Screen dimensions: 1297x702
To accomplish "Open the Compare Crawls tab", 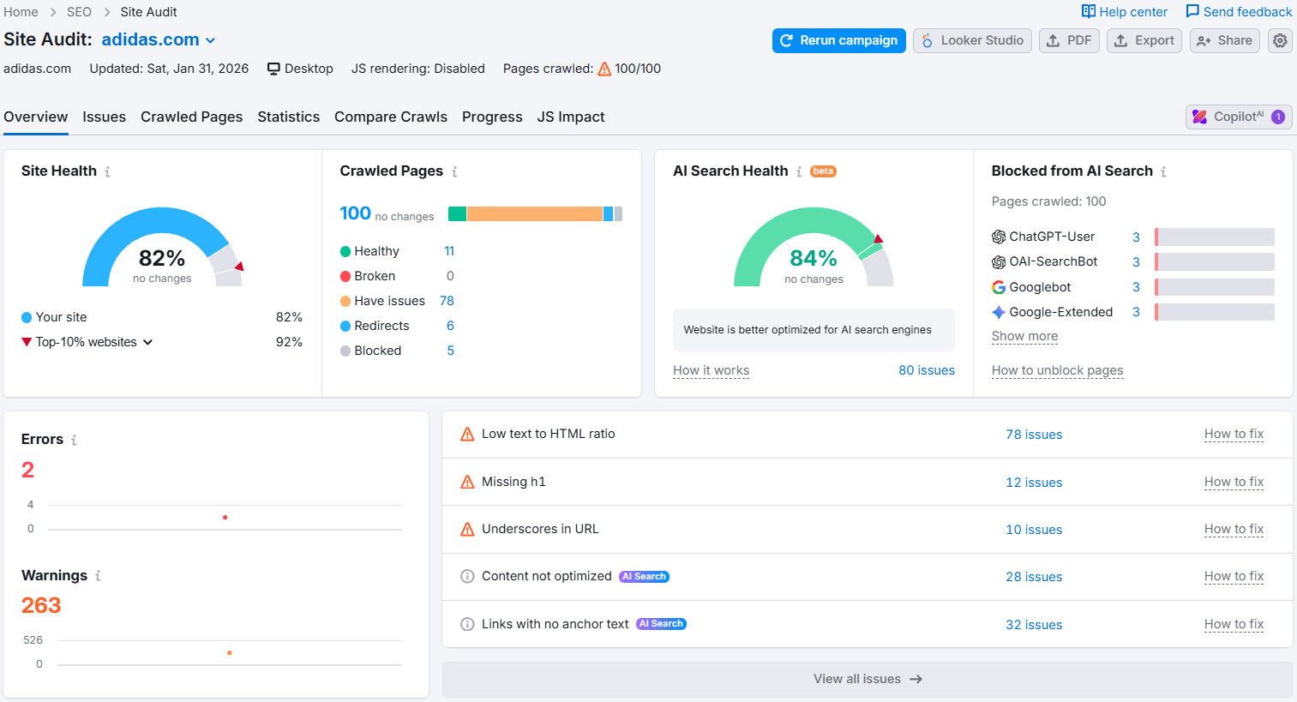I will point(391,117).
